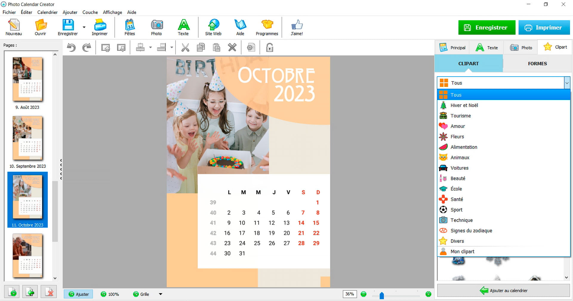Open page settings via the gear document icon
573x301 pixels.
(251, 47)
